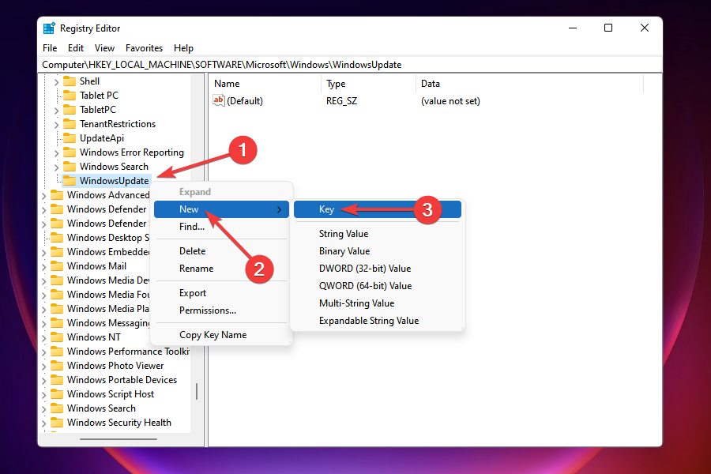The height and width of the screenshot is (474, 711).
Task: Click the Registry Editor app icon in title bar
Action: (49, 28)
